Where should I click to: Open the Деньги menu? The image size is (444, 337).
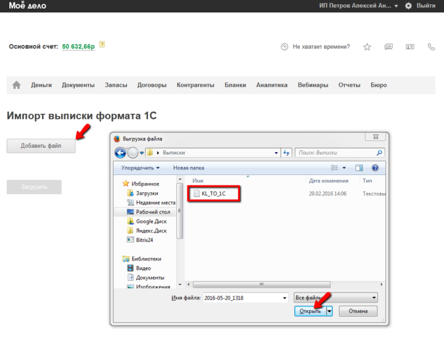[x=41, y=85]
